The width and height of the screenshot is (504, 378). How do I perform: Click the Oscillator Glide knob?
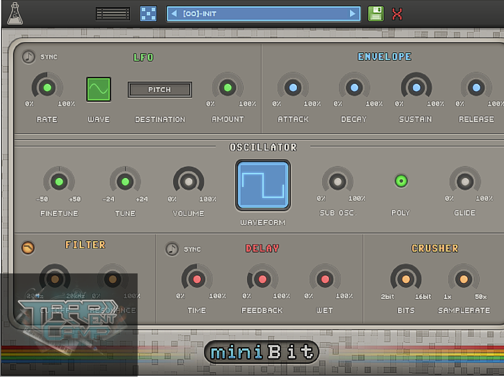(x=465, y=182)
